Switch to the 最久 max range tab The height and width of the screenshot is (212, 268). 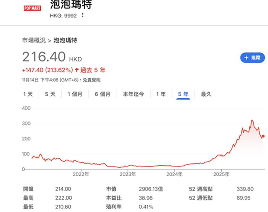206,94
